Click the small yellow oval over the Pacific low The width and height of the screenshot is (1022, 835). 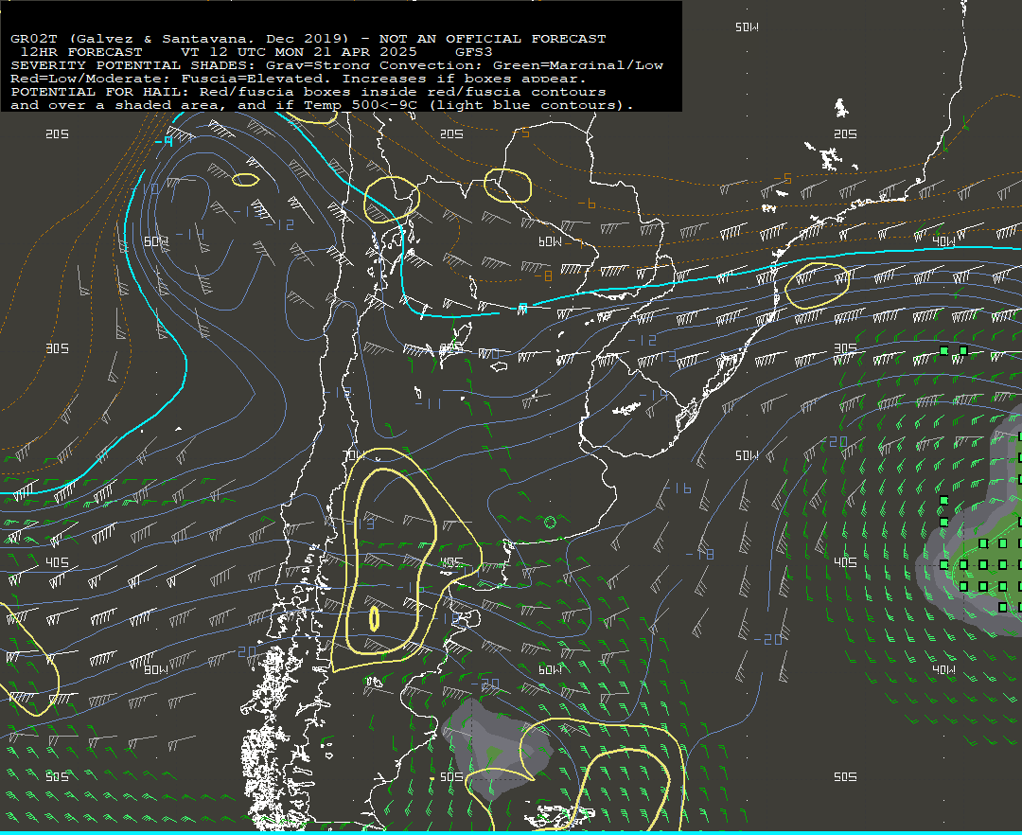coord(246,180)
